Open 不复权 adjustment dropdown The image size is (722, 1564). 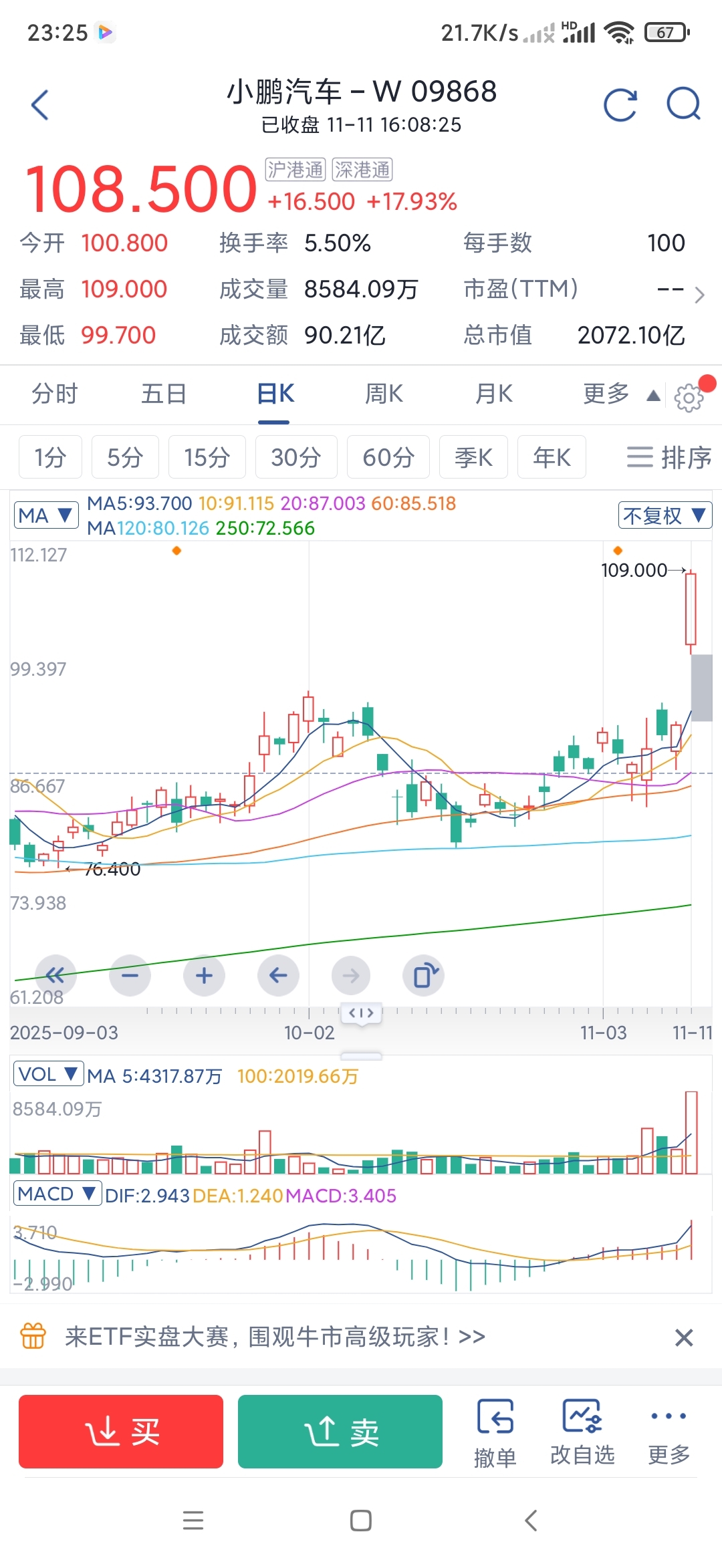(x=665, y=515)
